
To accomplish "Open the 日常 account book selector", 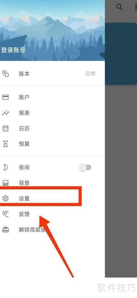I will pos(90,74).
